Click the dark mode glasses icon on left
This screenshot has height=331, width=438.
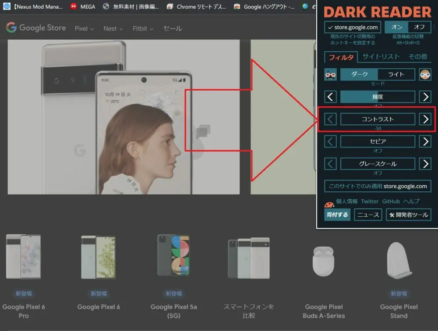click(x=330, y=74)
